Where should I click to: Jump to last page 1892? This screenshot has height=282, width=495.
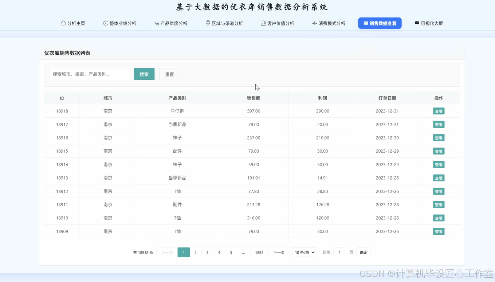tap(259, 252)
